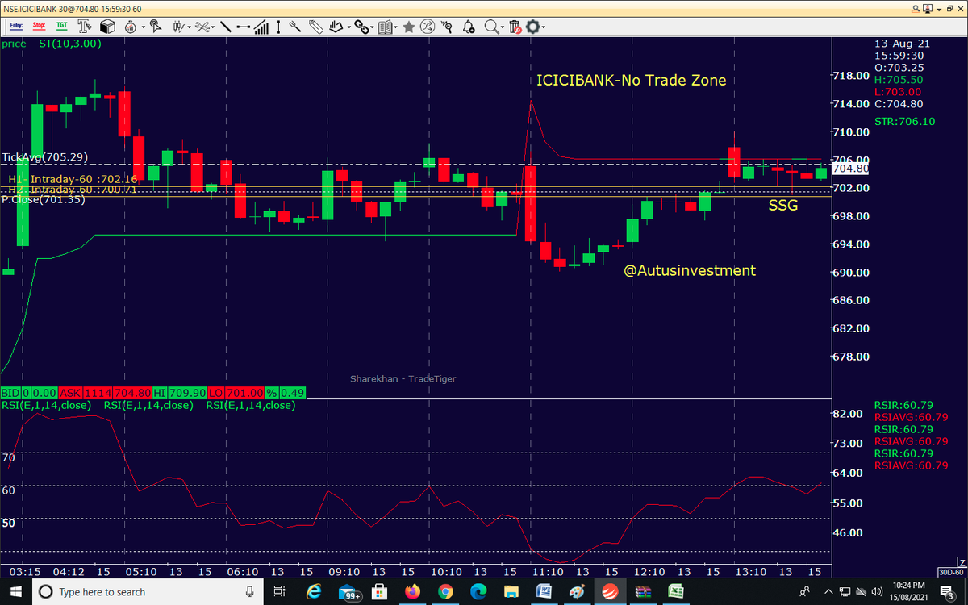The width and height of the screenshot is (968, 605).
Task: Click the @Autusinvestment annotation
Action: 690,270
